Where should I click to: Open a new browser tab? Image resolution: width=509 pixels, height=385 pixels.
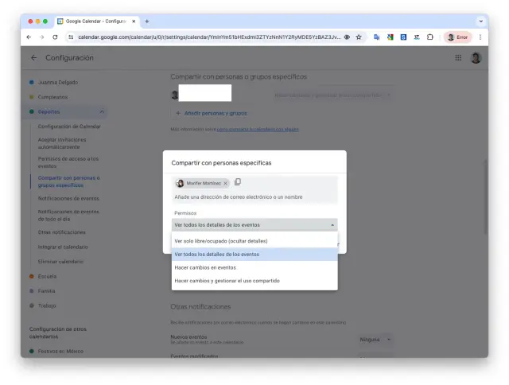147,21
